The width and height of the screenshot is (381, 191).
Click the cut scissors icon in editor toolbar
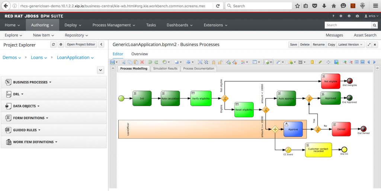coord(124,62)
